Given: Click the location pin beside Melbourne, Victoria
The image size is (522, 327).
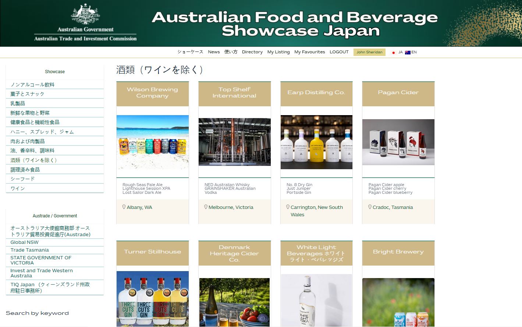Looking at the screenshot, I should click(206, 207).
